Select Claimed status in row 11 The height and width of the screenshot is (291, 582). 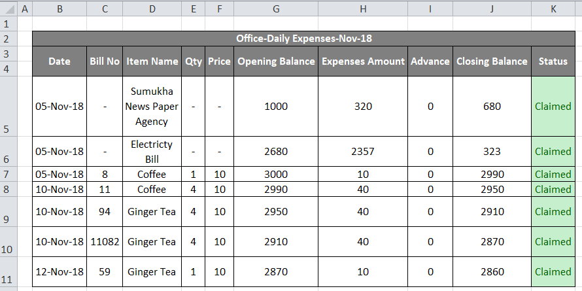pyautogui.click(x=553, y=271)
